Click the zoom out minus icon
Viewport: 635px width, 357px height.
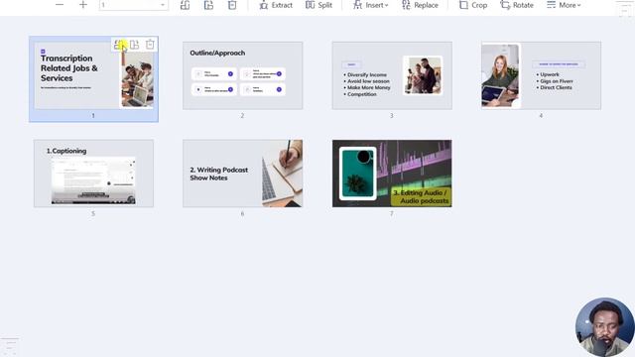click(x=60, y=5)
